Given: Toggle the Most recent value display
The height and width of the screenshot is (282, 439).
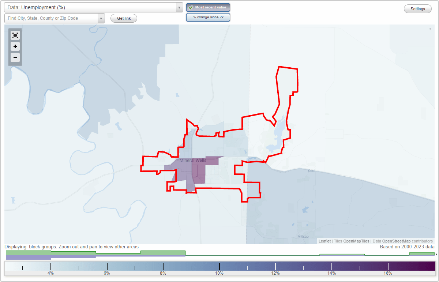Looking at the screenshot, I should (208, 7).
